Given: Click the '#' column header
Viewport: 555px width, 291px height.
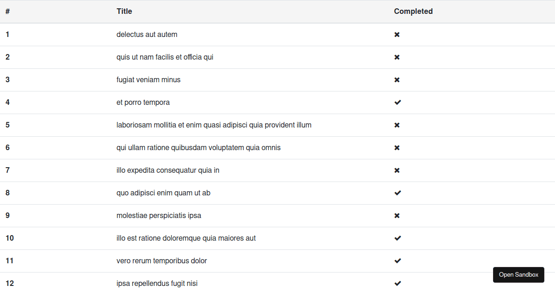Looking at the screenshot, I should point(7,11).
